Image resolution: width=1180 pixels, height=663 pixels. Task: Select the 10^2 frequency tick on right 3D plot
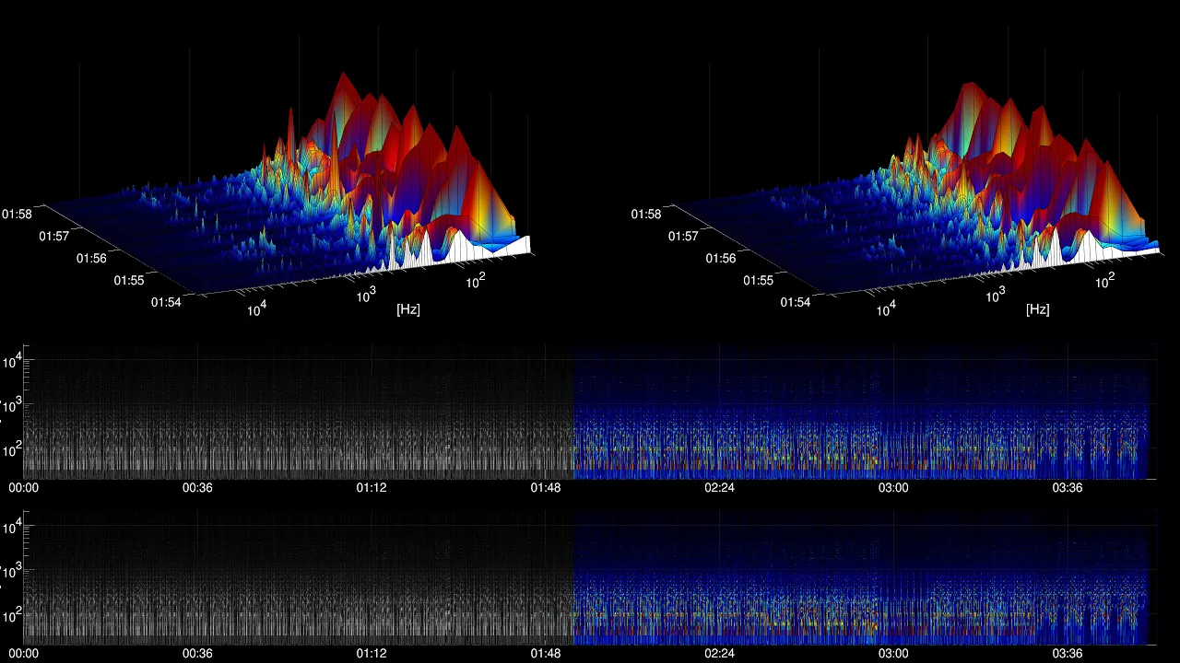(1105, 281)
